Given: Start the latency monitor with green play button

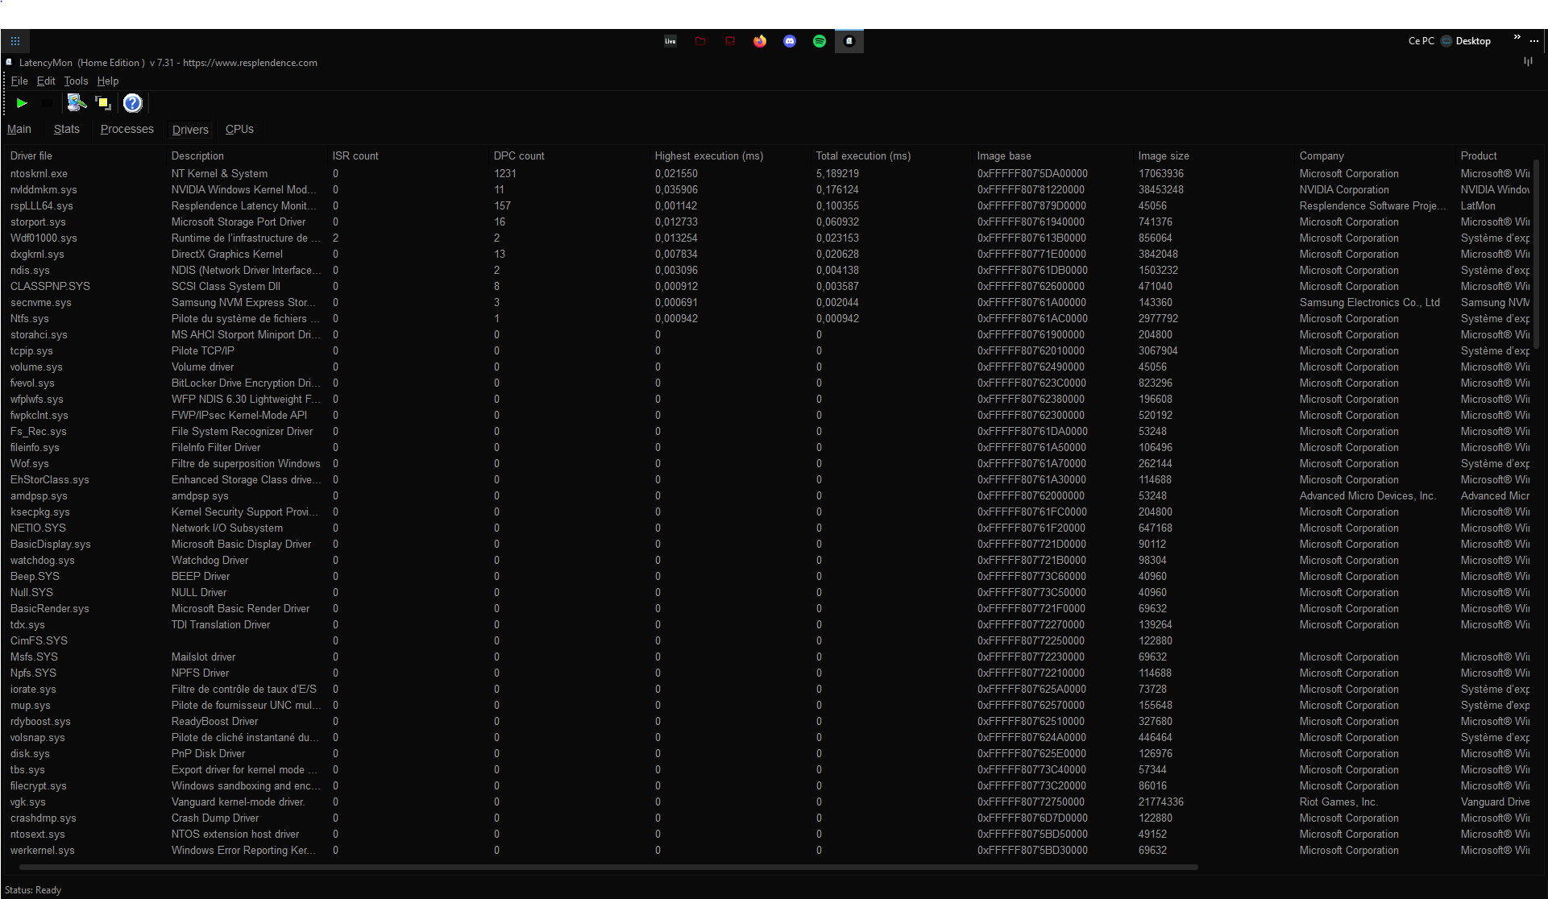Looking at the screenshot, I should pyautogui.click(x=22, y=103).
